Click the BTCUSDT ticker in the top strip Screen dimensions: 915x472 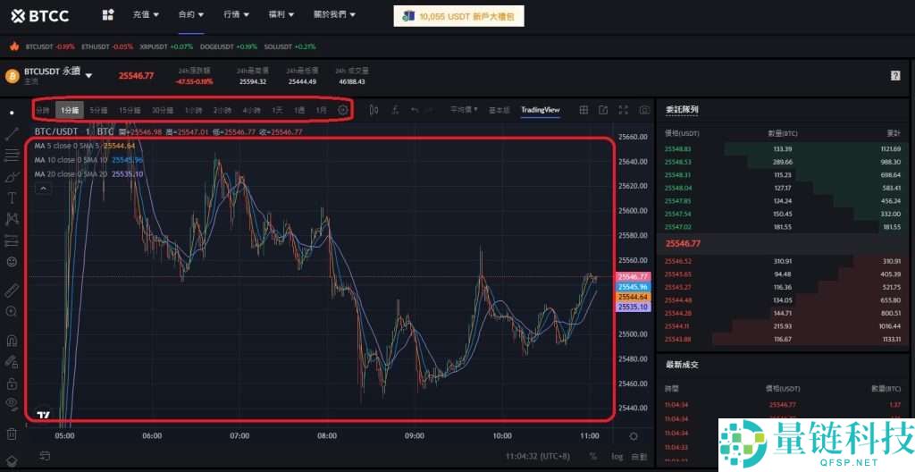(50, 46)
